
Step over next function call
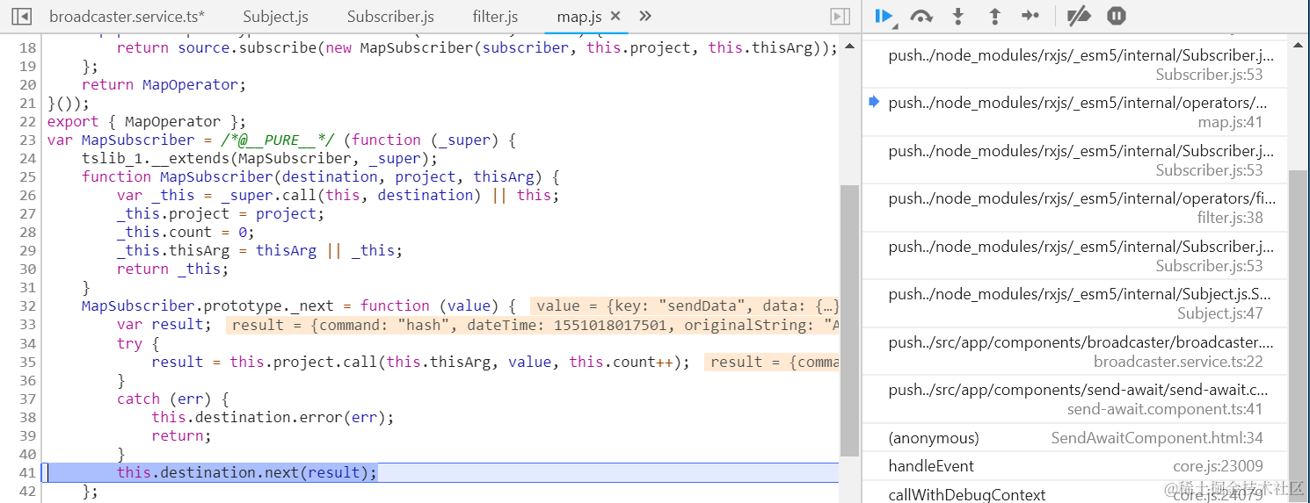(921, 16)
